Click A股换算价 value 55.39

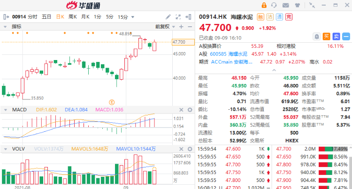point(257,46)
